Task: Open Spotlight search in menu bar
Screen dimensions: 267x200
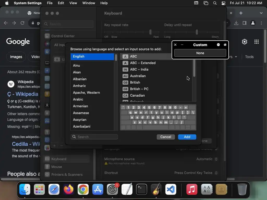Action: (215, 3)
